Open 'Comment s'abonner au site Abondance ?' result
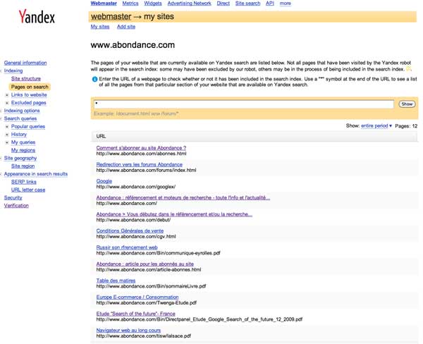Screen dimensions: 423x344 coord(141,148)
